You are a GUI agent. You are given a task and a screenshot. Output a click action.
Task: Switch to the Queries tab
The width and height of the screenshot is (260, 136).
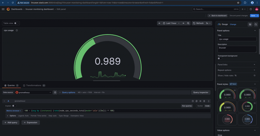[x=11, y=85]
